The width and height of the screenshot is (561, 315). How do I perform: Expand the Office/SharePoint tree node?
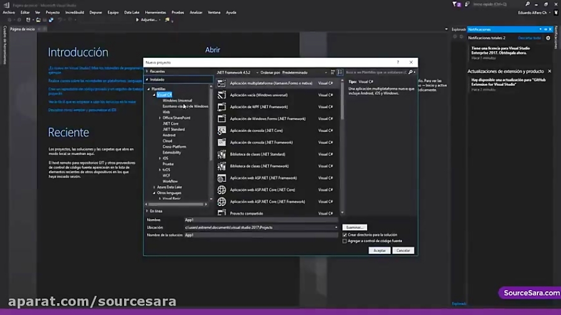(x=160, y=118)
